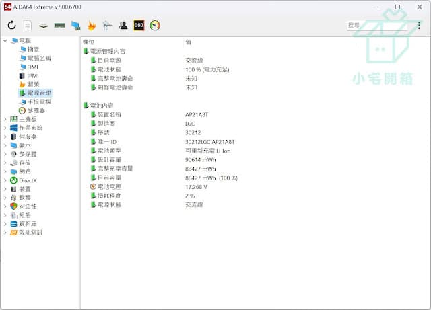431x310 pixels.
Task: Select the AP21A8T device name value
Action: pyautogui.click(x=197, y=114)
